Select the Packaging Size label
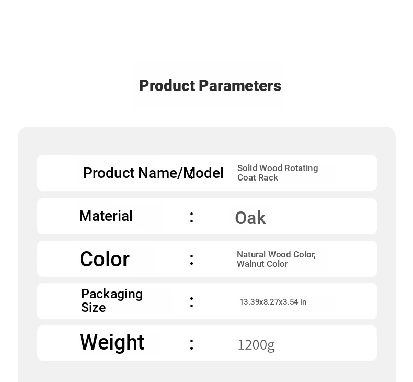This screenshot has width=413, height=382. pyautogui.click(x=112, y=300)
